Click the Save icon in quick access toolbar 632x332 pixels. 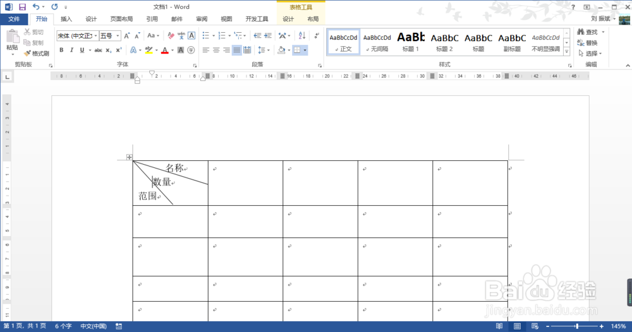point(22,7)
